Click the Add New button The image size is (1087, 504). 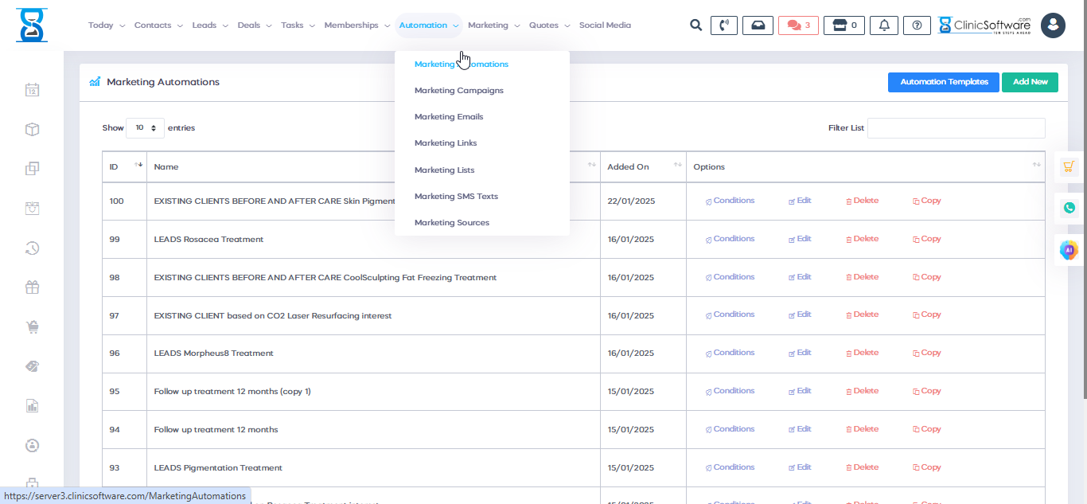tap(1030, 82)
